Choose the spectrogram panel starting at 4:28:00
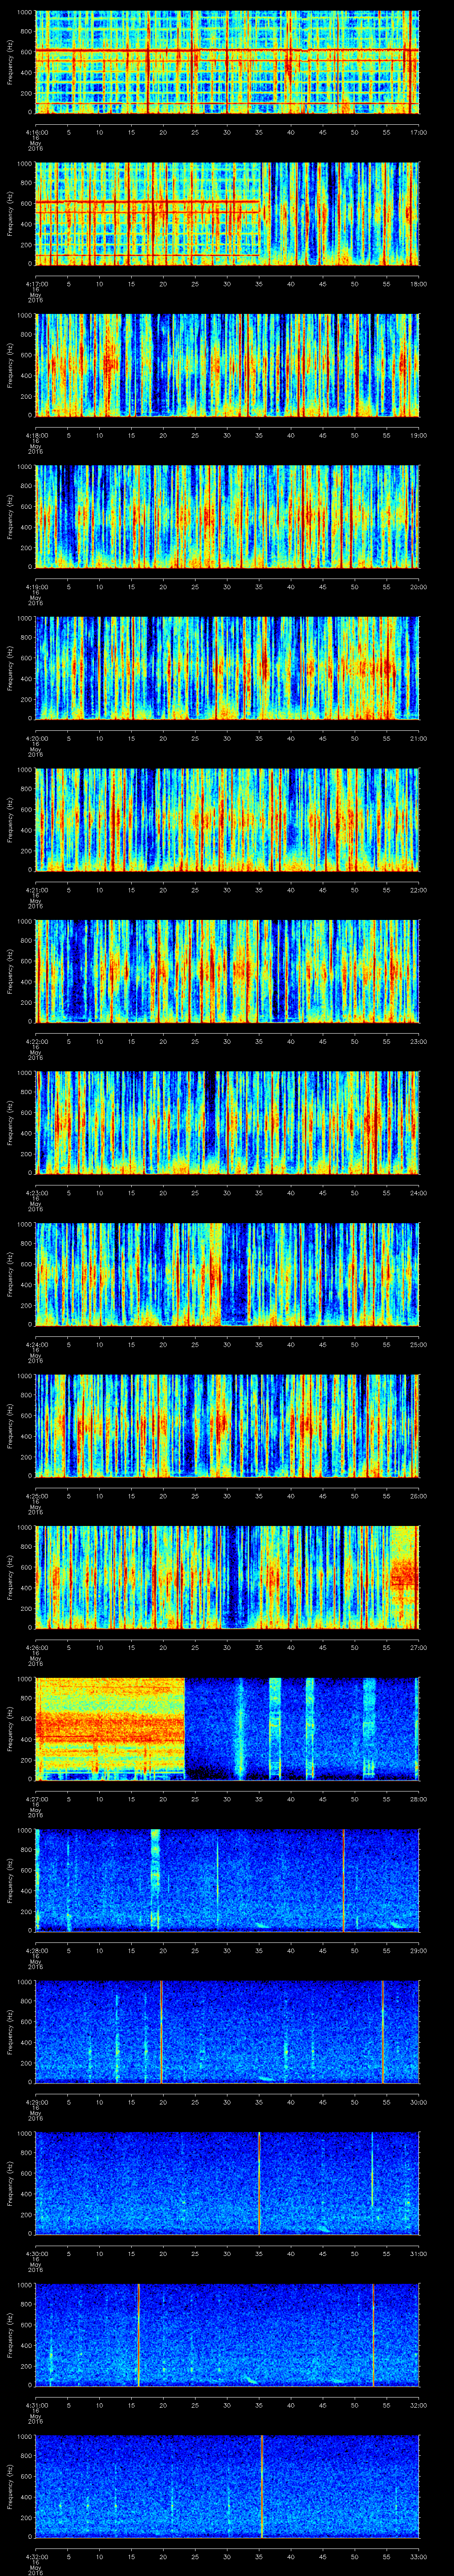This screenshot has width=454, height=2576. point(227,1881)
